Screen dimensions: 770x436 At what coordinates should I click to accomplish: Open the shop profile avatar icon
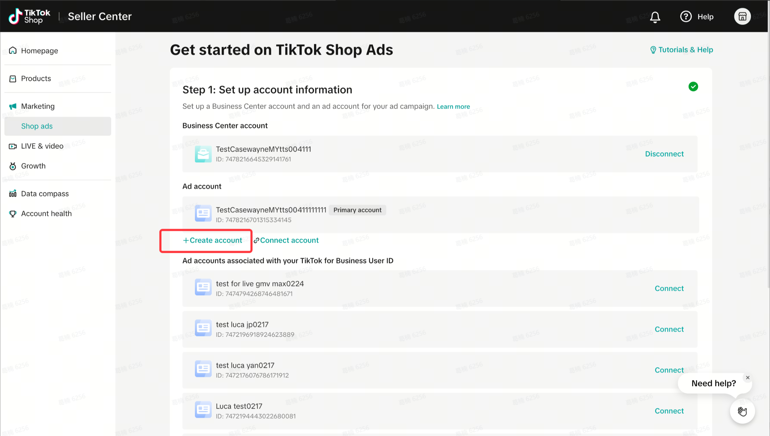(742, 17)
